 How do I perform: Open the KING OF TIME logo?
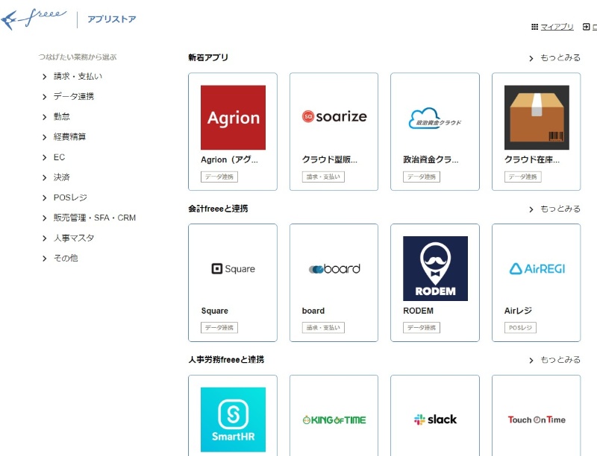point(334,420)
